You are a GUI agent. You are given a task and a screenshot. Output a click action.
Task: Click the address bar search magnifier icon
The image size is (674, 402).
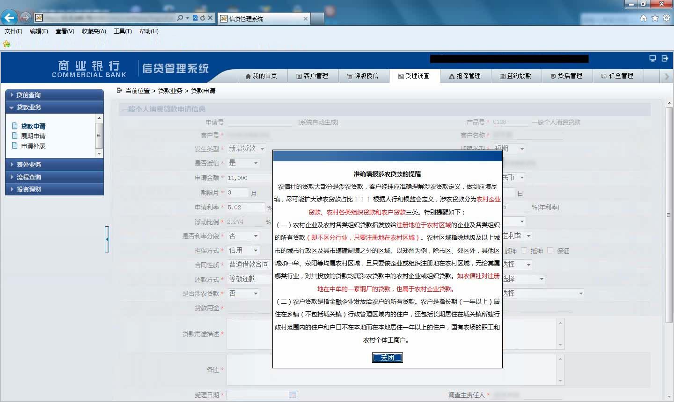tap(180, 18)
